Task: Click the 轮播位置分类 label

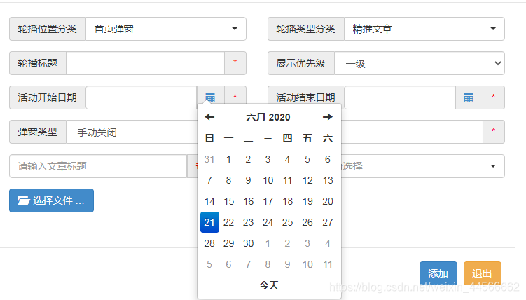Action: 48,29
